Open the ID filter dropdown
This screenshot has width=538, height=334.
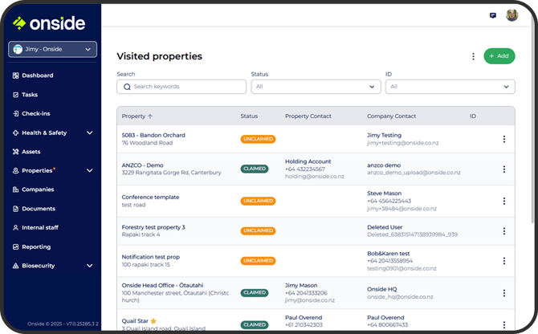(x=450, y=87)
